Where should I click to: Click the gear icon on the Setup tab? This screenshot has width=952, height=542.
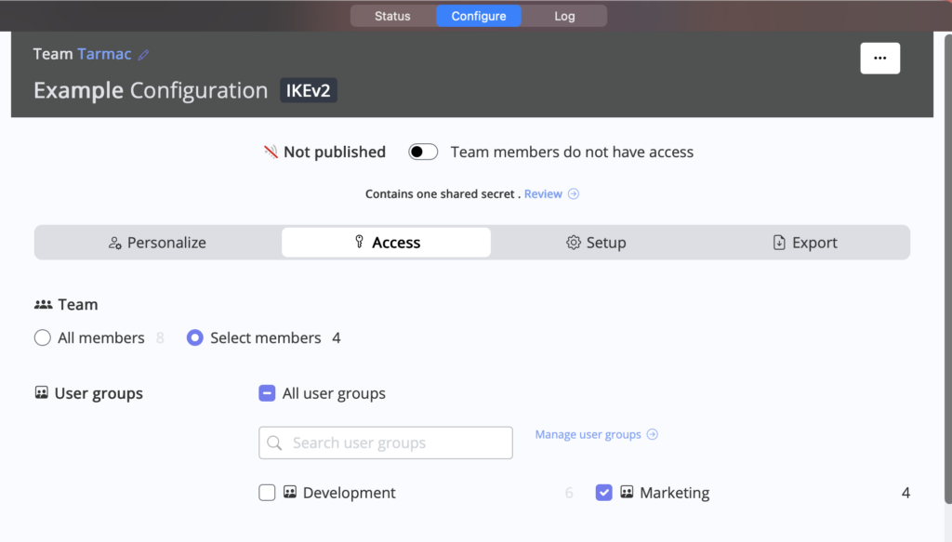[574, 242]
